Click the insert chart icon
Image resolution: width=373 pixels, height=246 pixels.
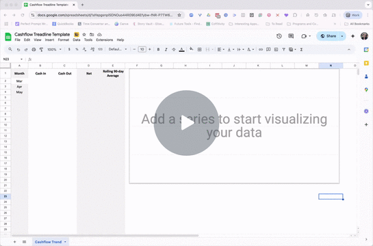tap(276, 49)
